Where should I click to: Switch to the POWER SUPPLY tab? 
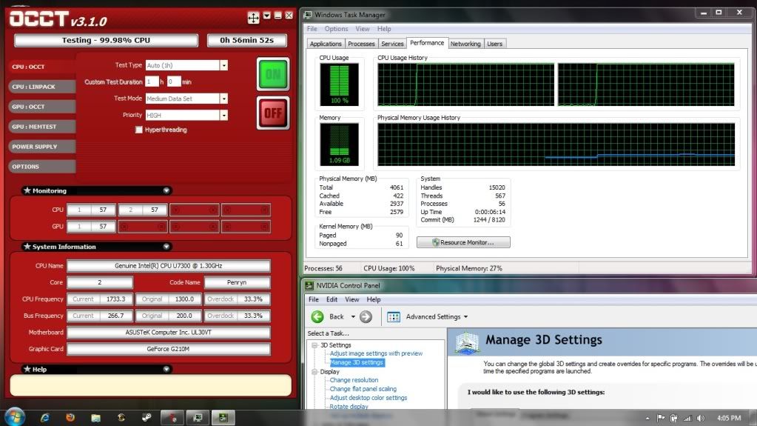[x=41, y=147]
